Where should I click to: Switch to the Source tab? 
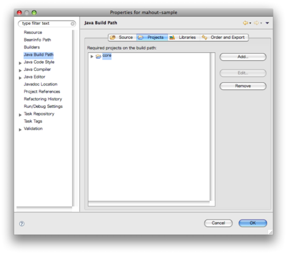tap(122, 38)
